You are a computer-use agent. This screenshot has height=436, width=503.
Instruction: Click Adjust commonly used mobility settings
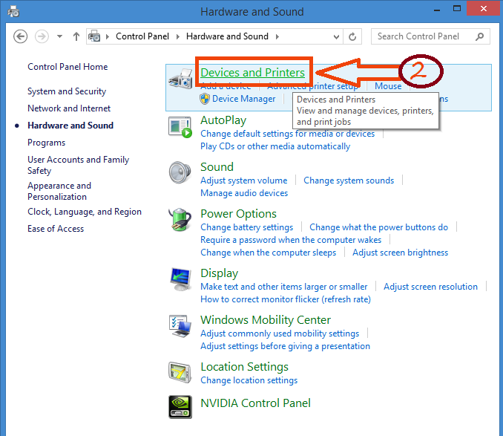point(280,333)
